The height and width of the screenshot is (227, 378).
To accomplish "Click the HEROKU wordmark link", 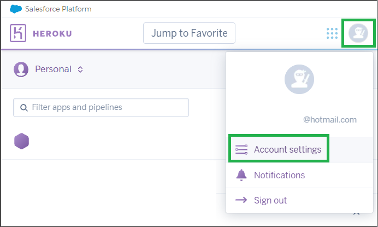I will coord(52,33).
